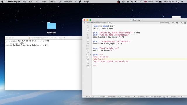Click the 342 / 46 / 19 document statistics

pos(171,97)
